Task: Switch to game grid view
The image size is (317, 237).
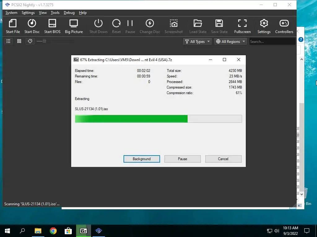Action: [19, 41]
